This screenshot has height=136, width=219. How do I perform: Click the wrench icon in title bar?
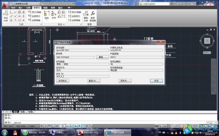[x=178, y=4]
